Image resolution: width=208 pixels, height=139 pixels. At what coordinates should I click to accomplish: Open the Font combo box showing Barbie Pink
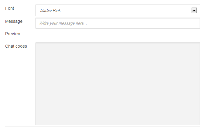point(118,10)
